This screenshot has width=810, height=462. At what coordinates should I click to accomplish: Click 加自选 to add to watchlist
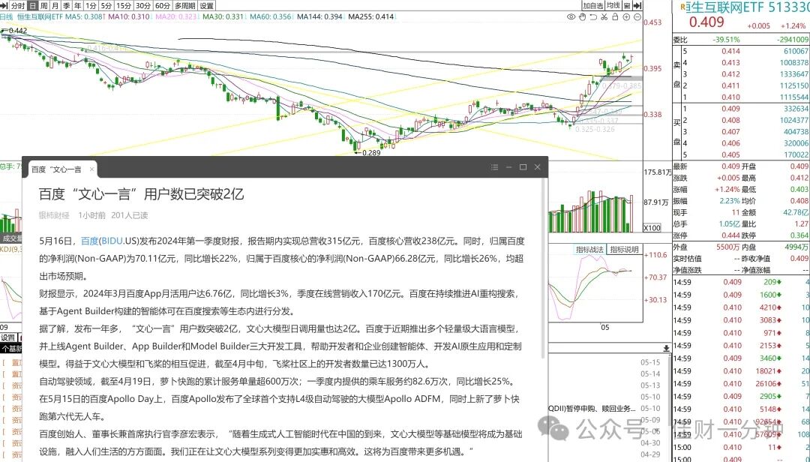click(593, 6)
